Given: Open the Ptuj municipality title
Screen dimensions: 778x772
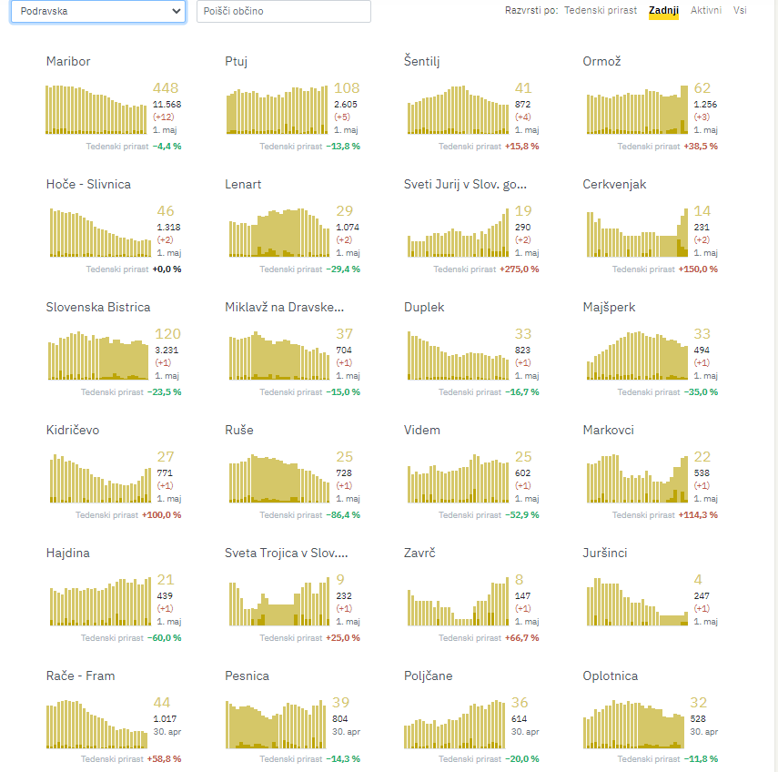Looking at the screenshot, I should [237, 61].
